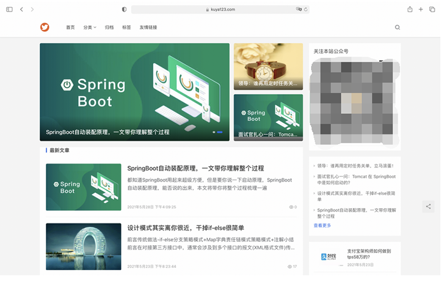The height and width of the screenshot is (282, 444).
Task: Open the large Spring Boot carousel banner
Action: [x=134, y=92]
